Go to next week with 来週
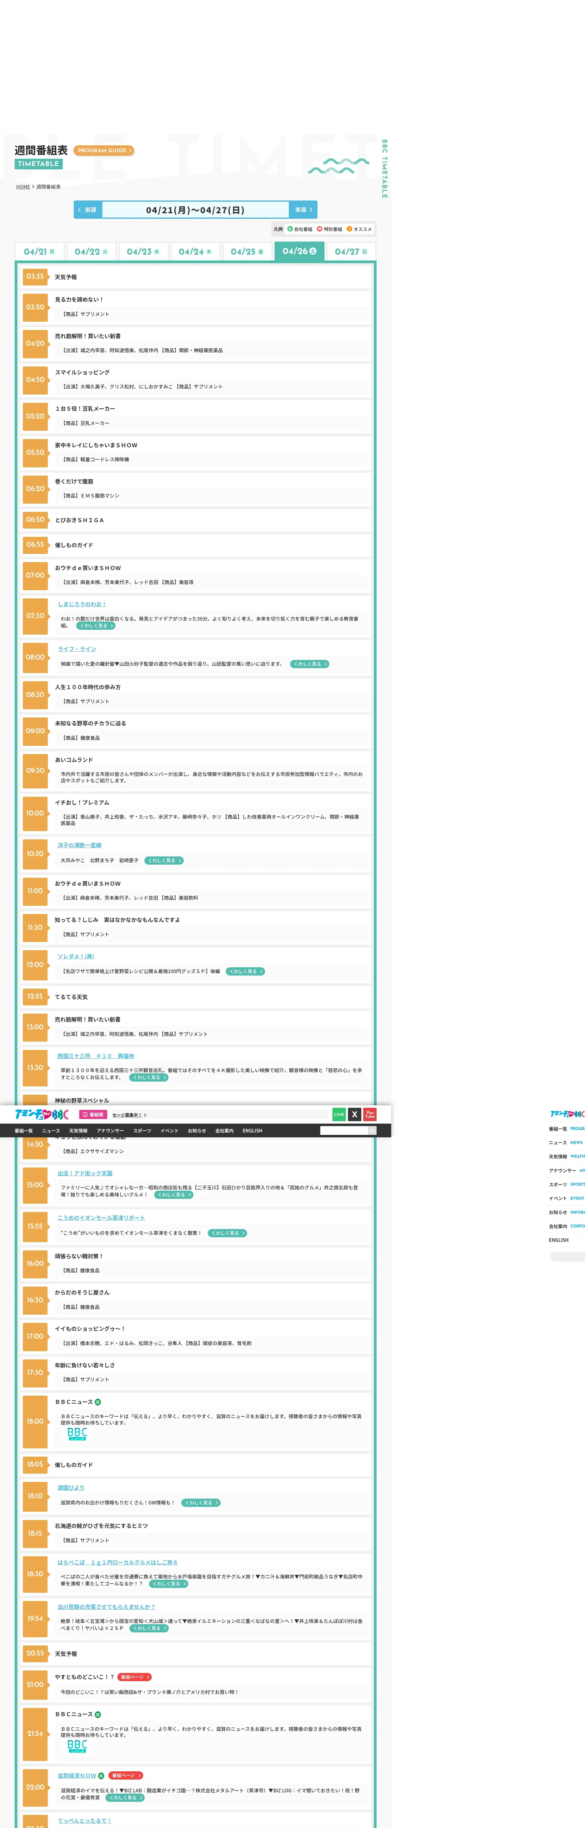Image resolution: width=585 pixels, height=1828 pixels. click(x=303, y=210)
